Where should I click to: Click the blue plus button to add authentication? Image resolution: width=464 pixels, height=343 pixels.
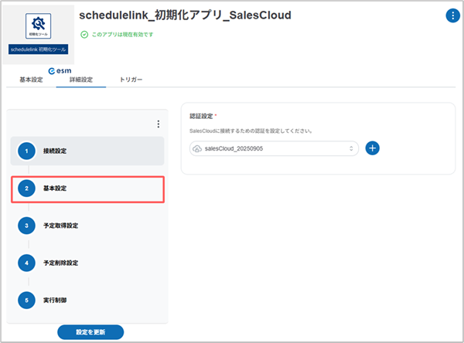point(372,148)
